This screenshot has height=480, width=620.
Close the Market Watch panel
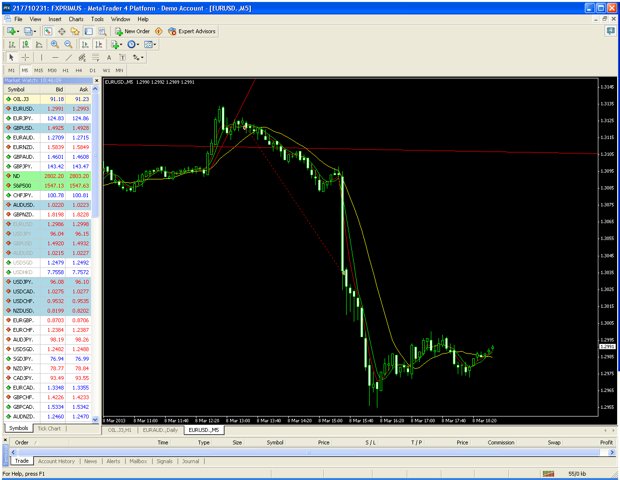[x=96, y=81]
